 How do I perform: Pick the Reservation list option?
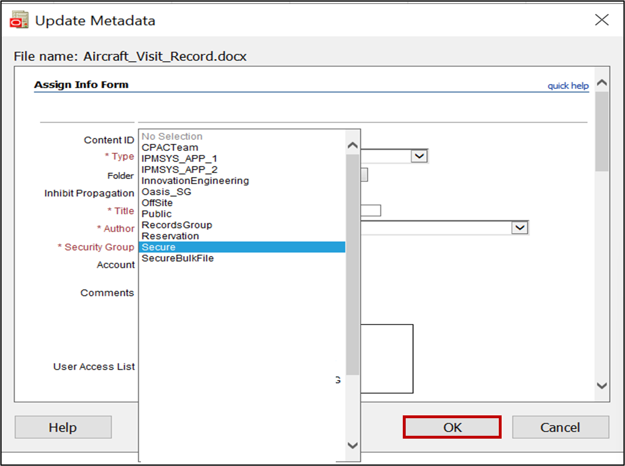point(170,236)
